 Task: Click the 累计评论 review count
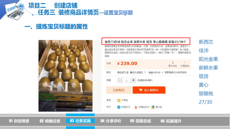173,64
